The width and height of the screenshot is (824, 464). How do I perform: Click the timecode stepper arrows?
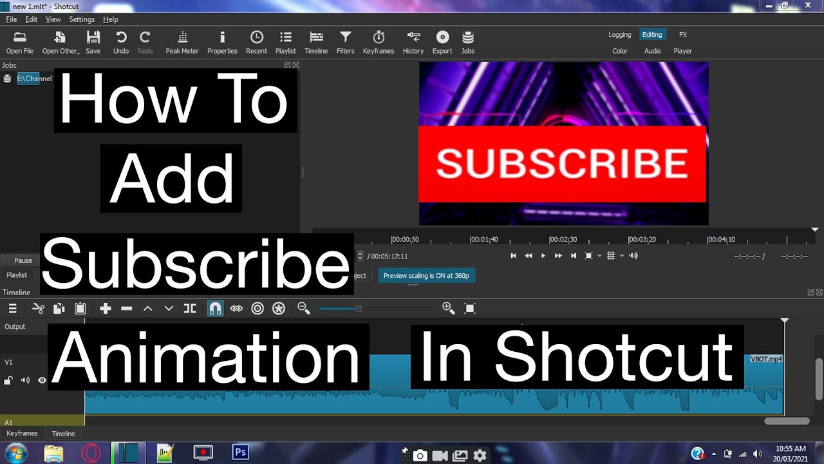360,256
